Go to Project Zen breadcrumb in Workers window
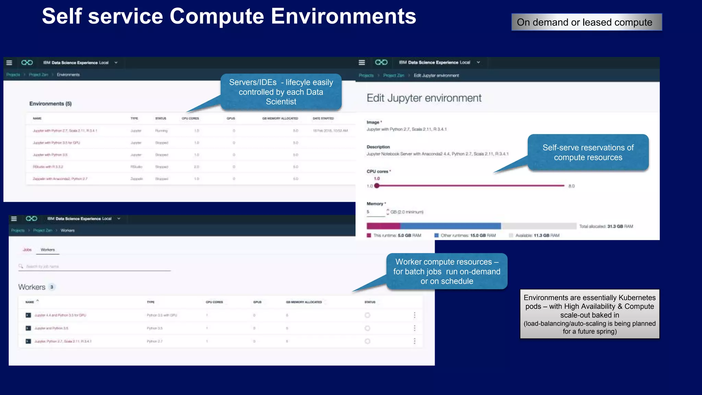 point(43,230)
